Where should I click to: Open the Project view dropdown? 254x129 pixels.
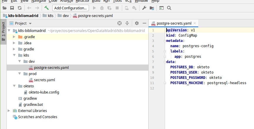tap(30, 23)
